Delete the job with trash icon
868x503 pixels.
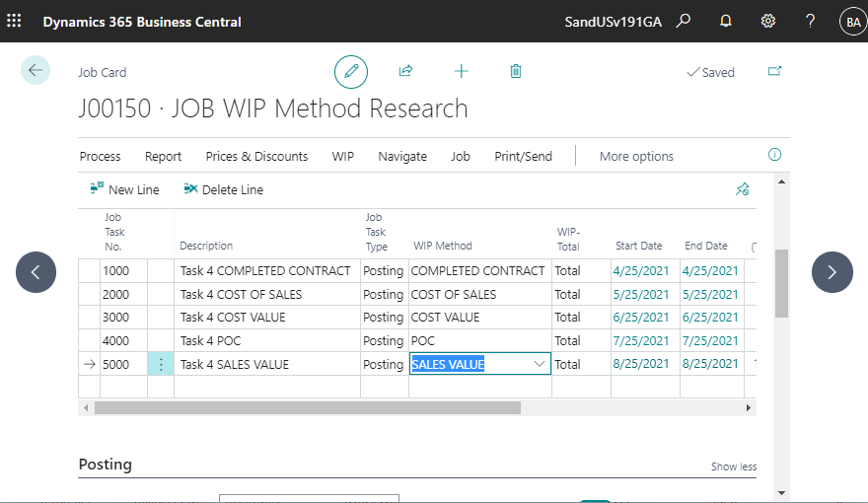[x=515, y=71]
